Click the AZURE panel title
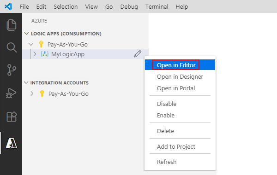The image size is (277, 175). (x=39, y=21)
